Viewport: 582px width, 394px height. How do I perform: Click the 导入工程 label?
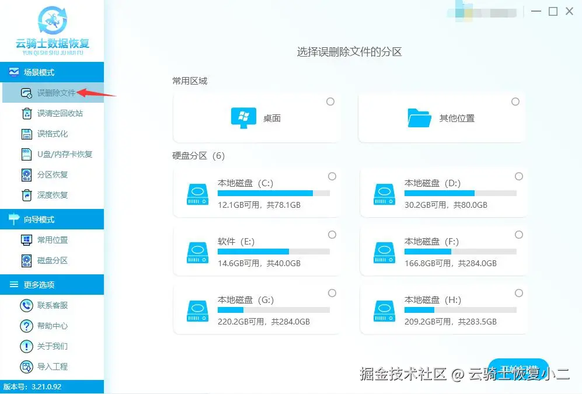[x=53, y=367]
